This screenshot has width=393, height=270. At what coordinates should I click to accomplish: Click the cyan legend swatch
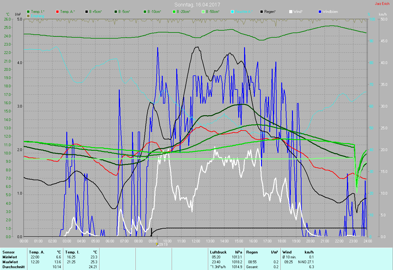(x=232, y=12)
